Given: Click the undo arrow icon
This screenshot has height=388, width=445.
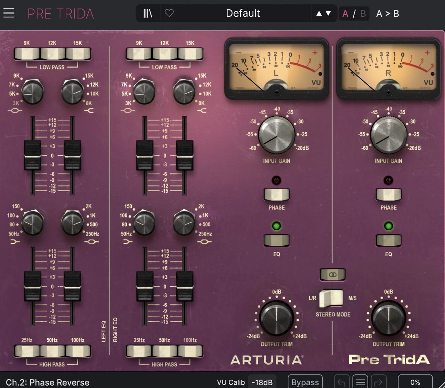Looking at the screenshot, I should [341, 382].
